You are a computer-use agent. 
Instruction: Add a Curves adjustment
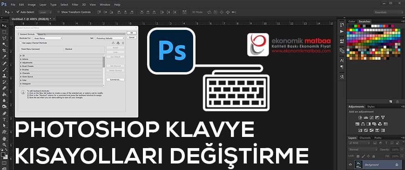371,117
